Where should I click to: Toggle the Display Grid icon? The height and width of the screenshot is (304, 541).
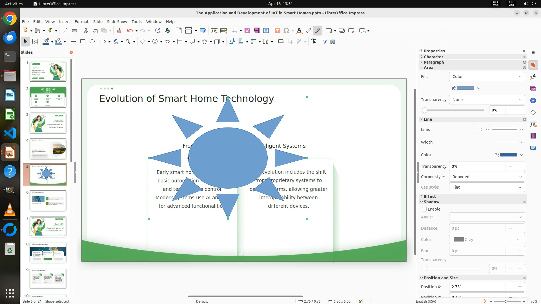(x=178, y=31)
